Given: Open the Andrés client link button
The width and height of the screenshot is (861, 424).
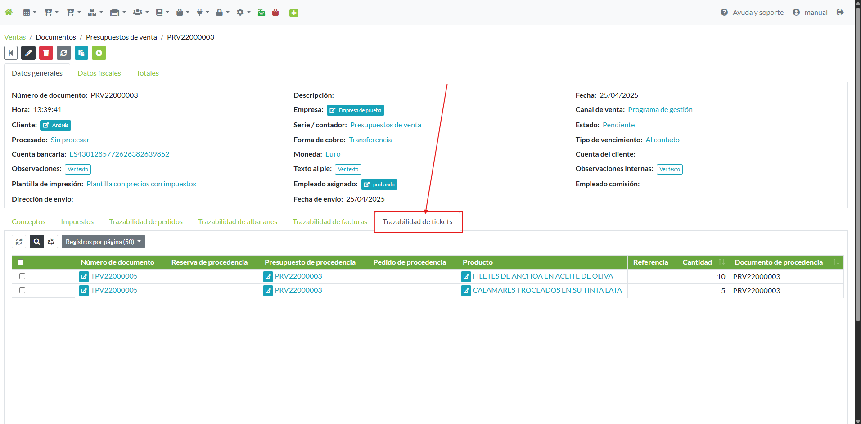Looking at the screenshot, I should coord(56,125).
